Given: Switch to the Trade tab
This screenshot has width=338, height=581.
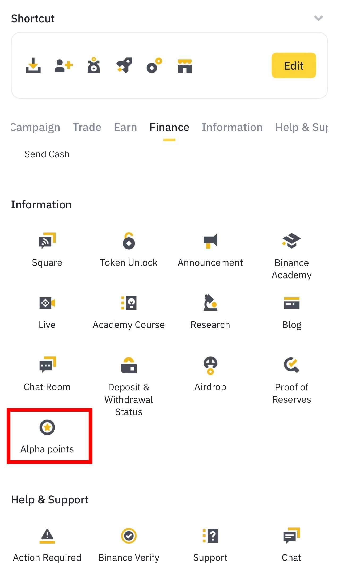Looking at the screenshot, I should 87,127.
